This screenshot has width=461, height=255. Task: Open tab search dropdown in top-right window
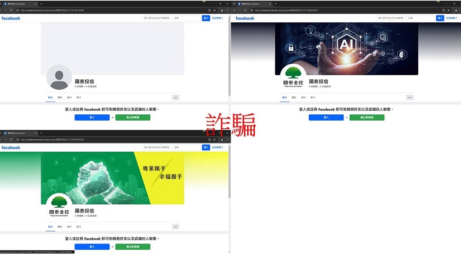234,4
